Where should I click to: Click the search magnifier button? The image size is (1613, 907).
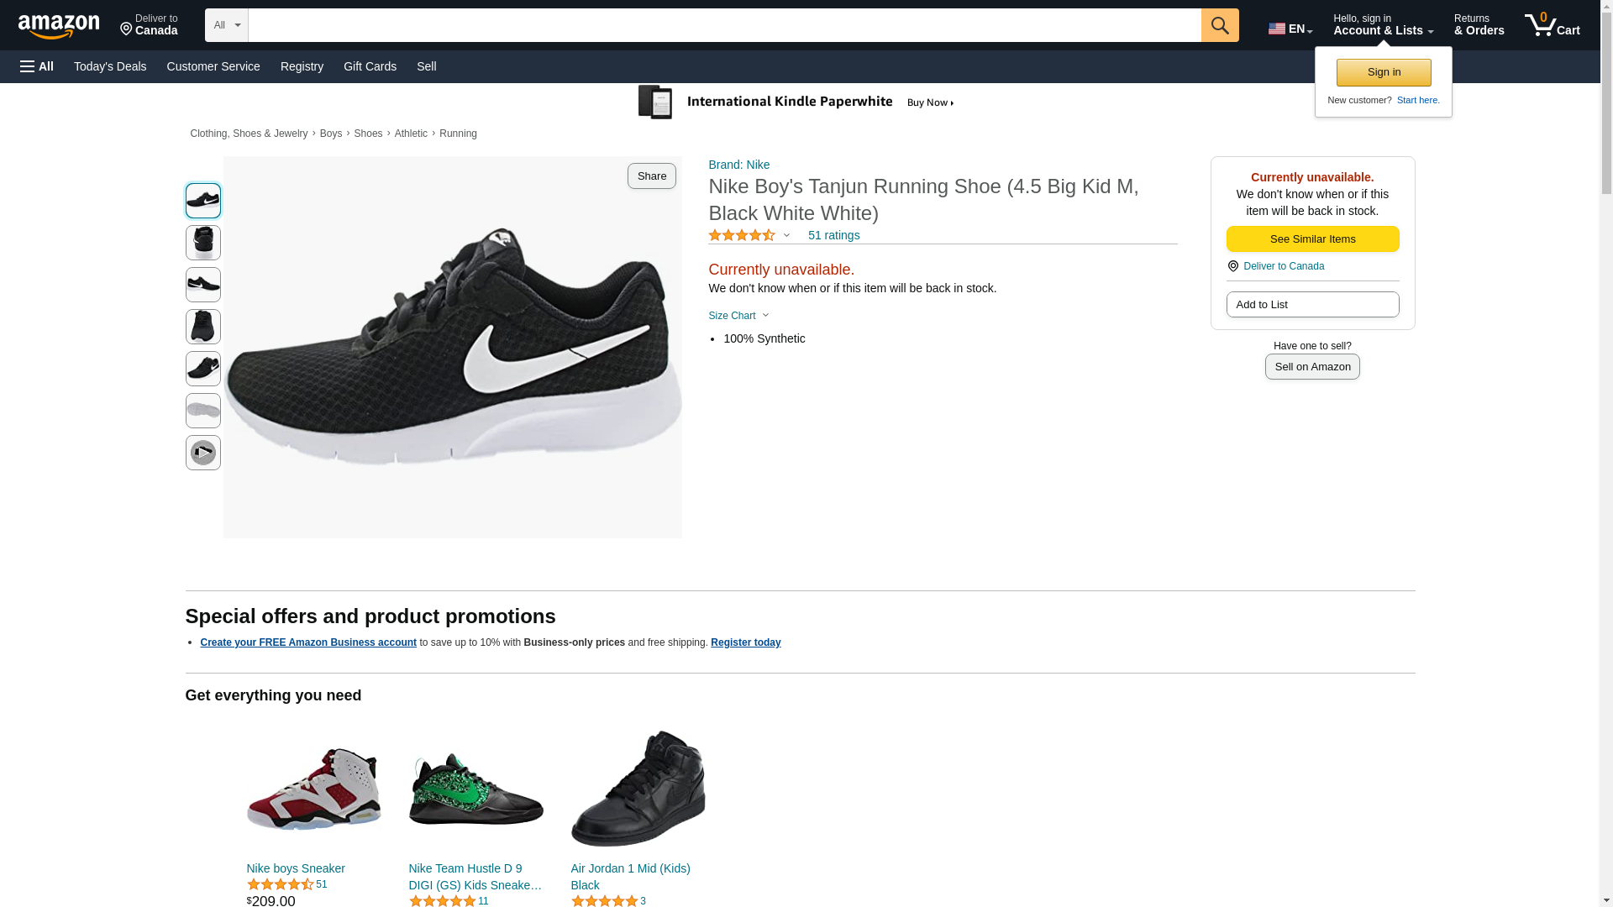pyautogui.click(x=1219, y=25)
